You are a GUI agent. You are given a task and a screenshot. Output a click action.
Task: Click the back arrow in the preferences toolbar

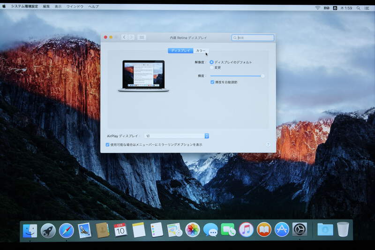pyautogui.click(x=124, y=38)
